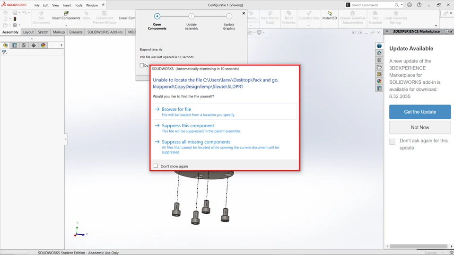The width and height of the screenshot is (454, 255).
Task: Click the Marketplace panel settings gear
Action: (x=446, y=31)
